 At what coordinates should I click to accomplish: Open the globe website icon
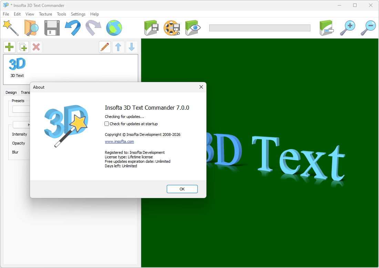(114, 28)
